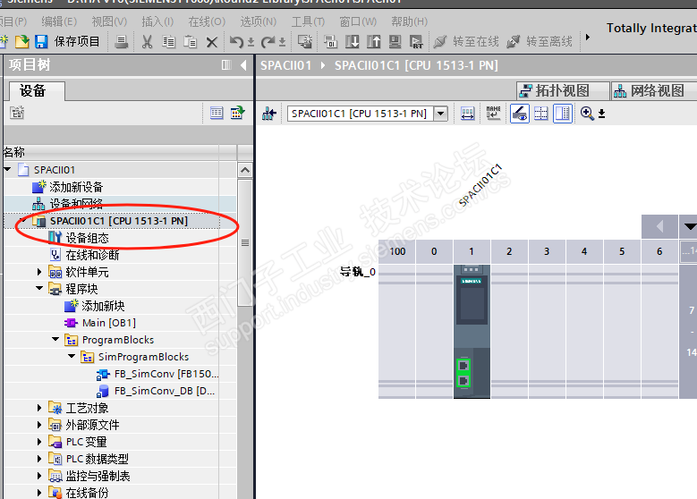Viewport: 697px width, 499px height.
Task: Collapse the ProgramBlocks group
Action: pyautogui.click(x=55, y=340)
